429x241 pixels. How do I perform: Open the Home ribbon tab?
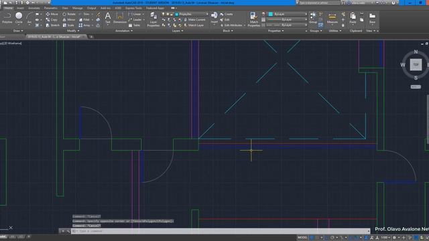(8, 8)
